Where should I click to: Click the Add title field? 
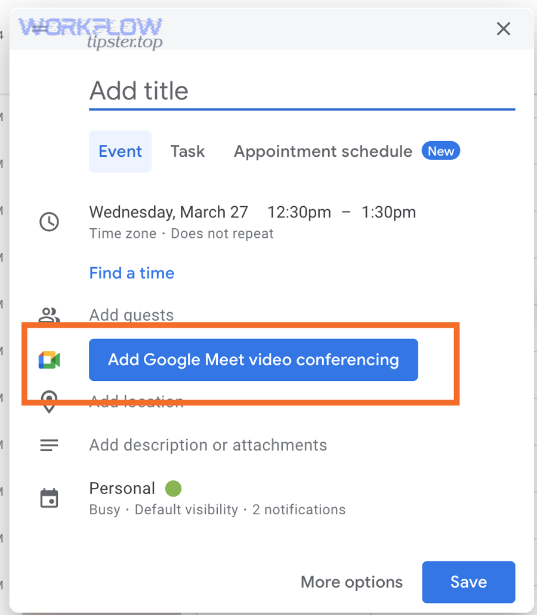[302, 91]
